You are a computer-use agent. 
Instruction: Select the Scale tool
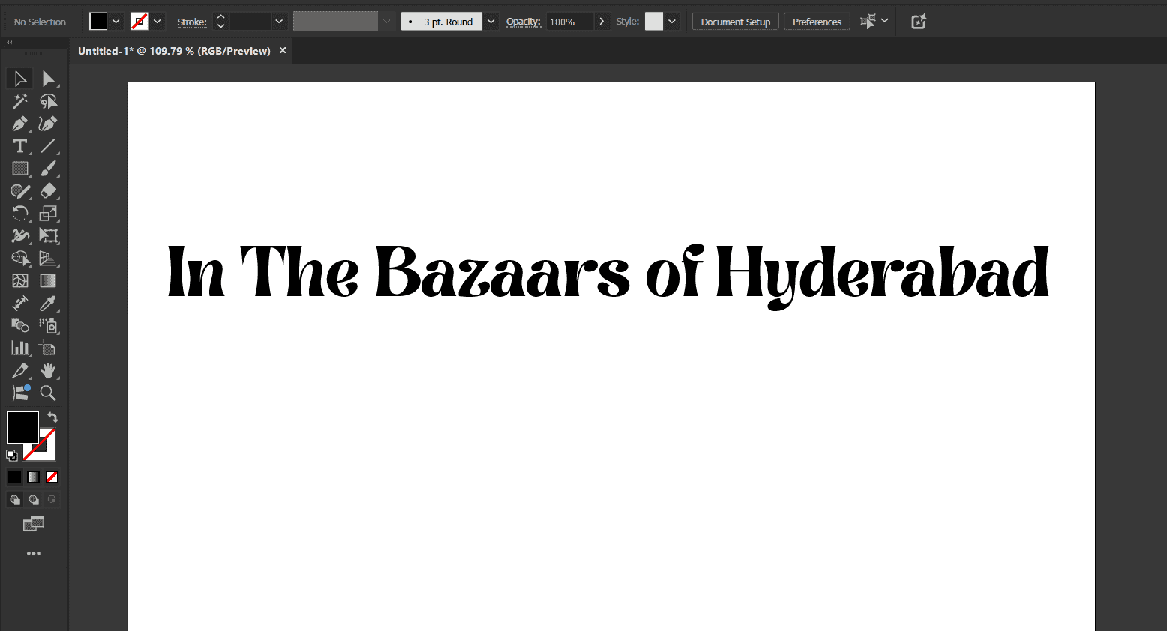49,214
